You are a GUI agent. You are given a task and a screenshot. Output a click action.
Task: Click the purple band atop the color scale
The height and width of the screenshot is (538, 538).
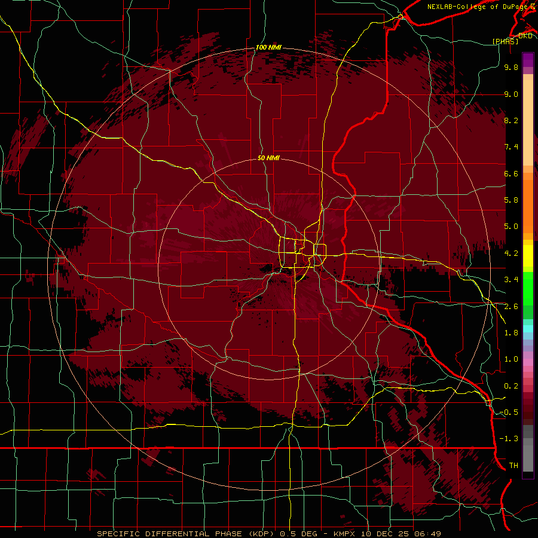pyautogui.click(x=528, y=60)
